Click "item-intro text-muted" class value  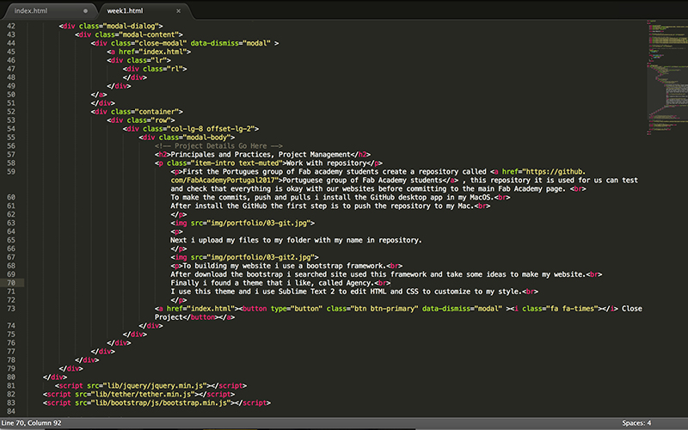tap(237, 163)
